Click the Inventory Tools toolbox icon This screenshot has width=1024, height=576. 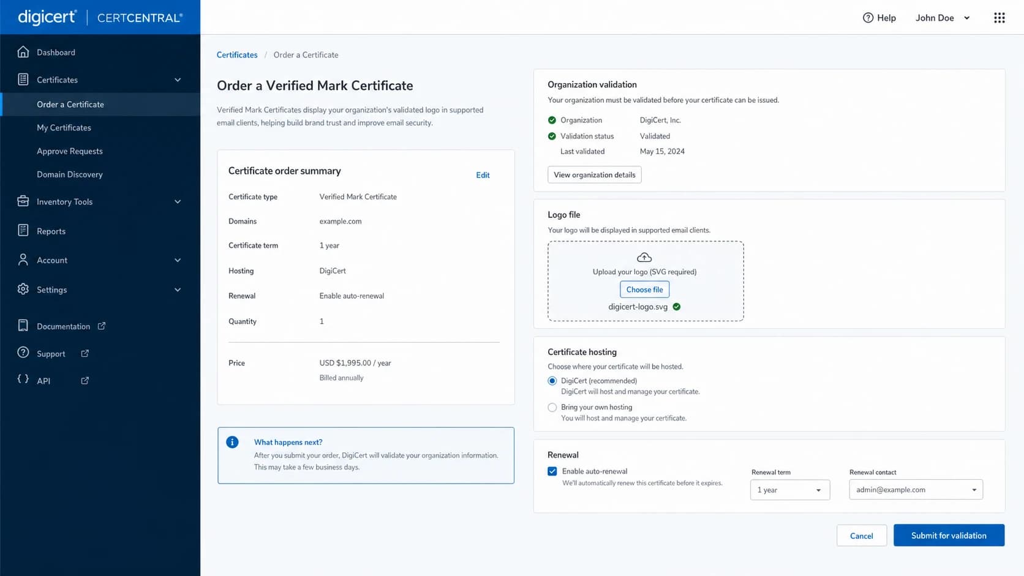[x=23, y=201]
